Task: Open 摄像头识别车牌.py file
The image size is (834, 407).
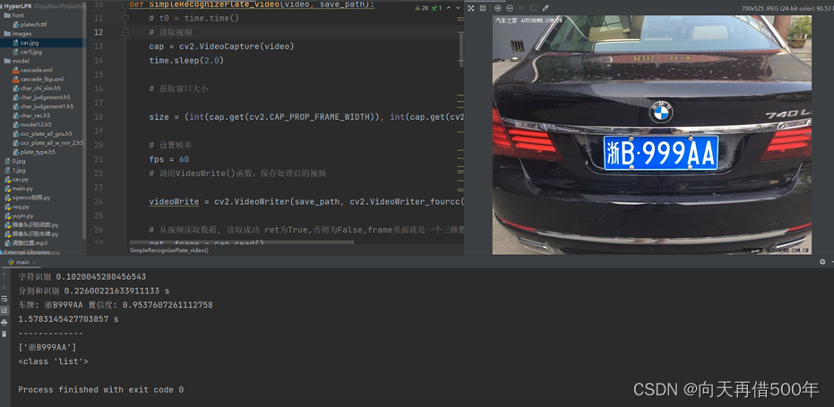Action: pos(31,233)
